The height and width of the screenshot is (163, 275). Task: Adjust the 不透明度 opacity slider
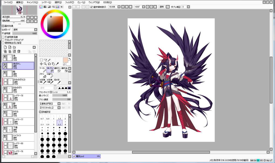point(25,34)
